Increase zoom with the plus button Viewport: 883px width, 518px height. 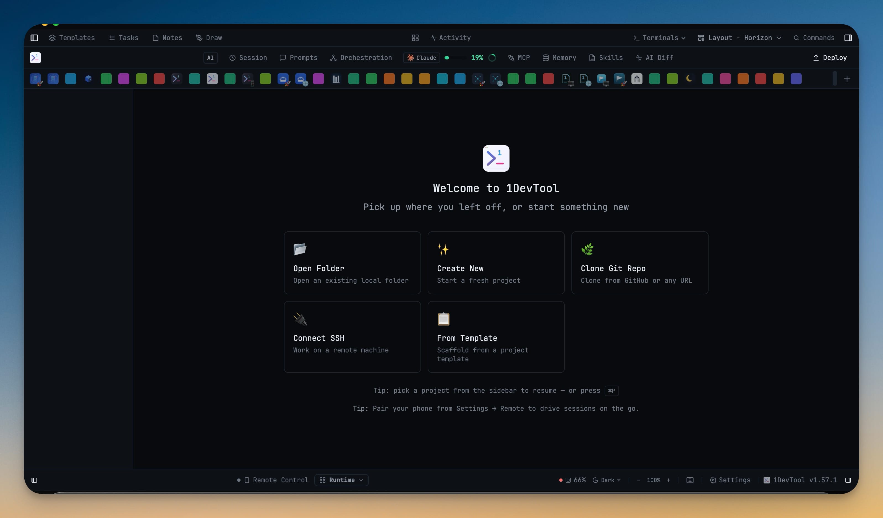(668, 480)
